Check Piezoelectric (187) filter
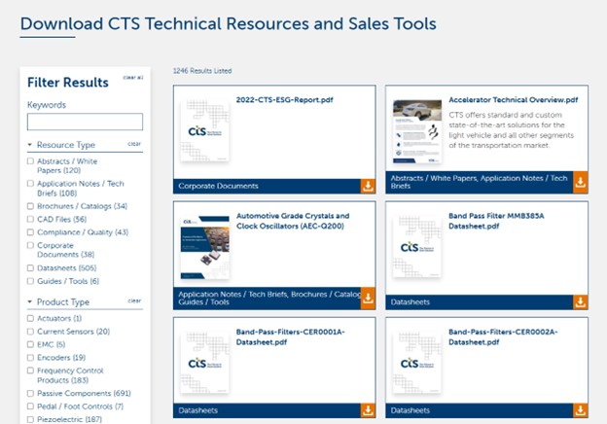The image size is (607, 424). tap(30, 419)
